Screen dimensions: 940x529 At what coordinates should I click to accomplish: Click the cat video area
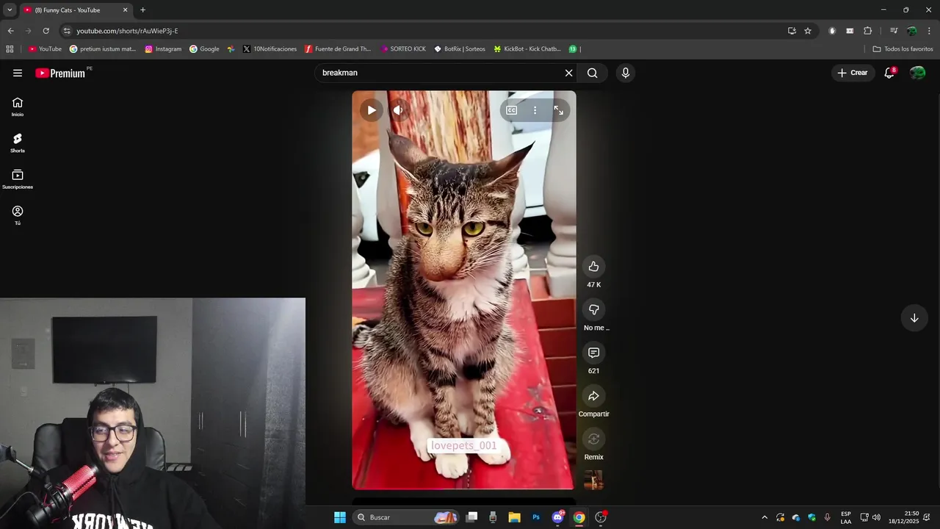[463, 290]
